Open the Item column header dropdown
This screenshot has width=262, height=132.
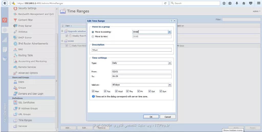pyautogui.click(x=71, y=26)
